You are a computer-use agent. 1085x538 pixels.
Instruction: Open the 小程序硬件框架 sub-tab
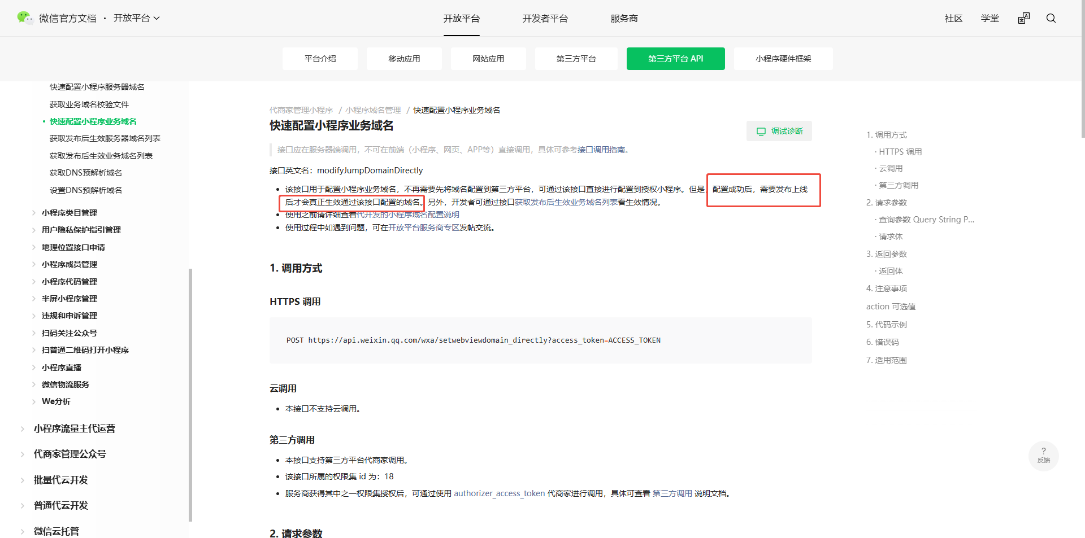click(783, 59)
